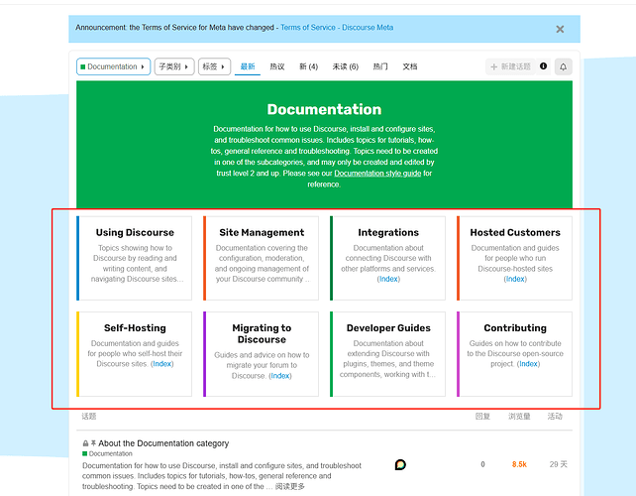Open the Index link under Hosted Customers

(x=515, y=279)
